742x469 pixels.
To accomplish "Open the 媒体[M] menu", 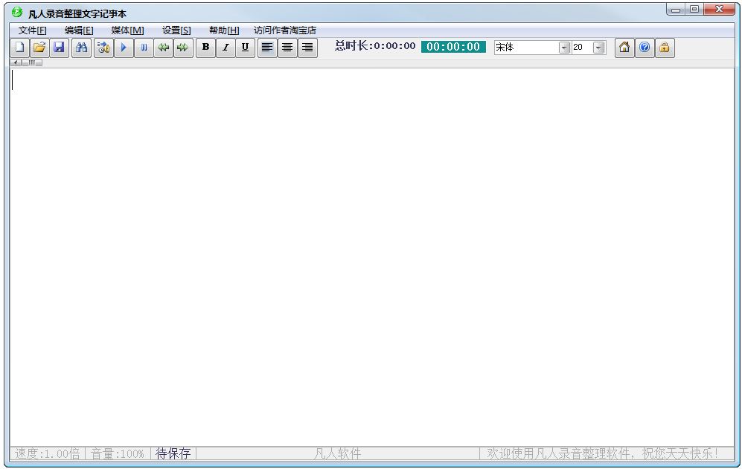I will tap(127, 30).
